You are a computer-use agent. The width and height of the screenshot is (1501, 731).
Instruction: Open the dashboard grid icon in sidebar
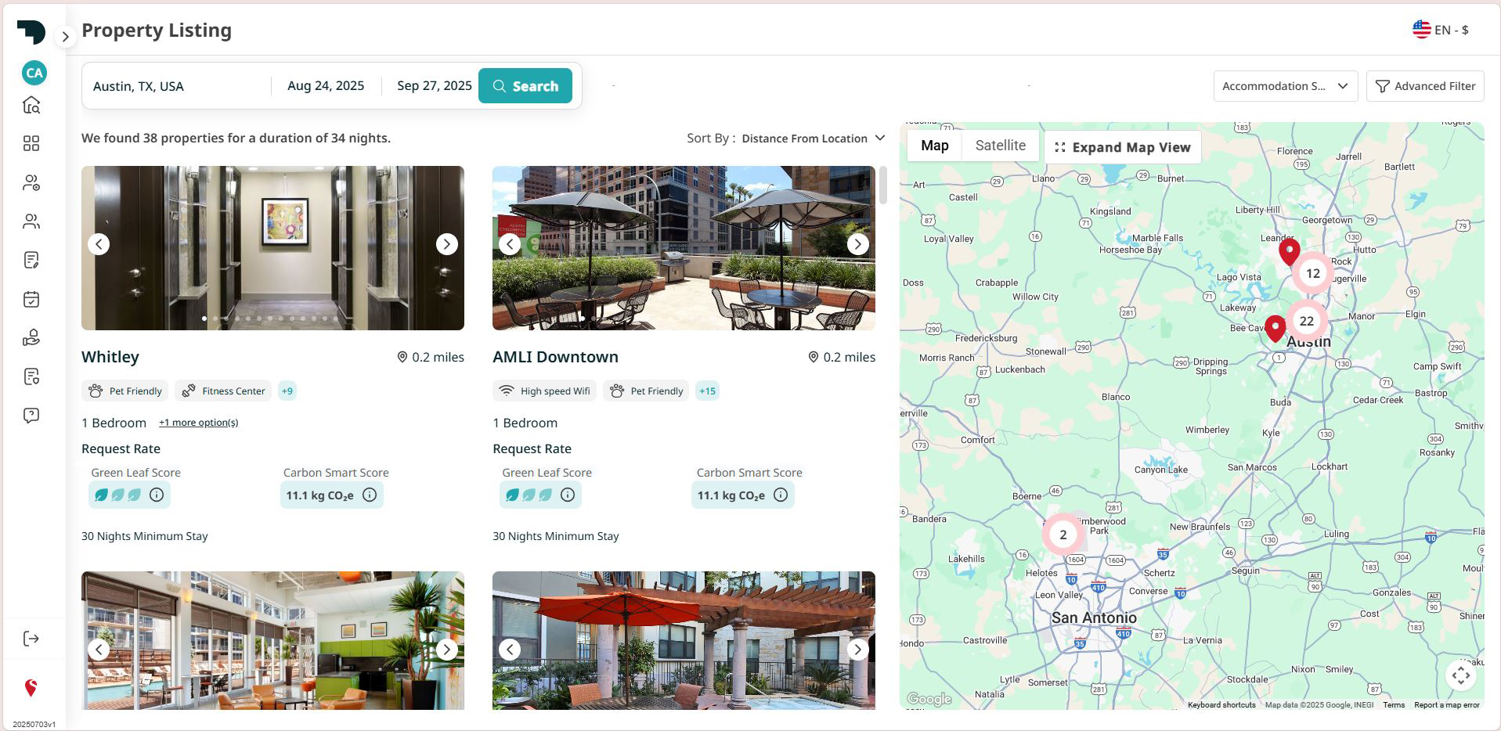tap(31, 143)
